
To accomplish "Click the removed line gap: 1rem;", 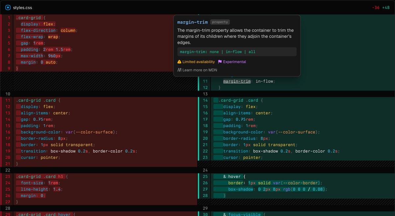I will click(33, 43).
